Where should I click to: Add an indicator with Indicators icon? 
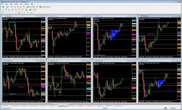[x=26, y=10]
